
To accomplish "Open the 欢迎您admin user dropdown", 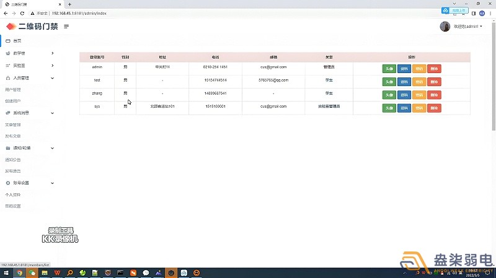I will [467, 27].
